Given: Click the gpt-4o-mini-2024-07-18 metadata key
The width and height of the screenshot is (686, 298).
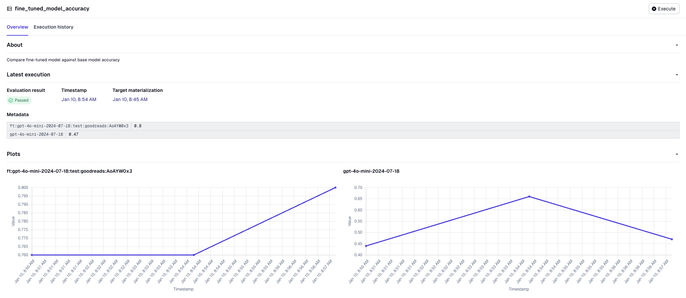Looking at the screenshot, I should [x=36, y=134].
